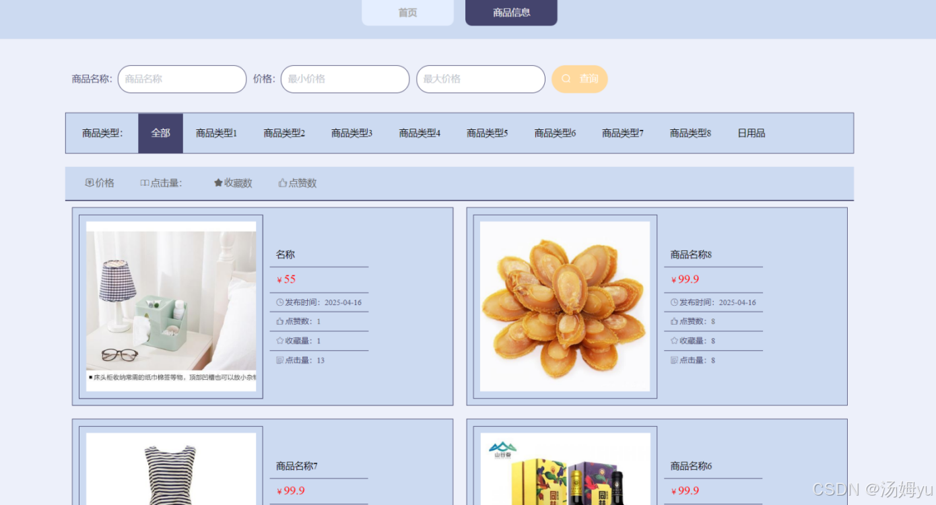Filter by 商品类型1
Image resolution: width=936 pixels, height=505 pixels.
click(x=216, y=133)
